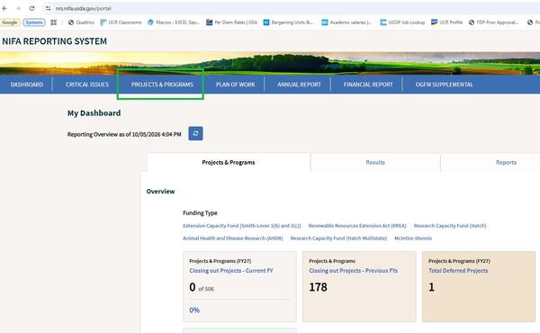The image size is (540, 333).
Task: Open the Google bookmark group
Action: pos(10,22)
